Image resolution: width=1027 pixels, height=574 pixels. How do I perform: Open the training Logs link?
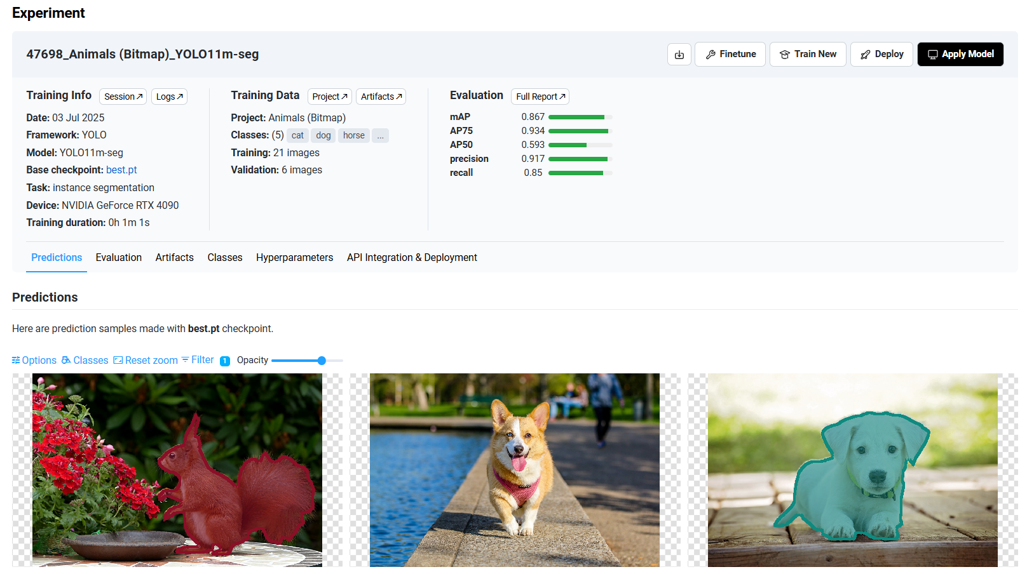point(169,97)
